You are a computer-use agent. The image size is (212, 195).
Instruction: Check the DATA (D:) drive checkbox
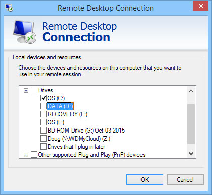[x=43, y=106]
